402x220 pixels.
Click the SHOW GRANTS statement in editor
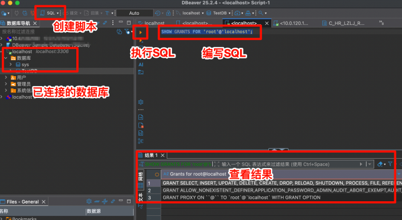[x=207, y=32]
